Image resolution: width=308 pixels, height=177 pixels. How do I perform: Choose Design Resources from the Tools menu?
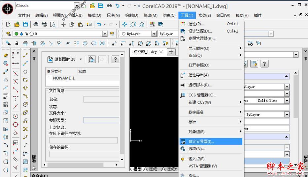[x=211, y=31]
